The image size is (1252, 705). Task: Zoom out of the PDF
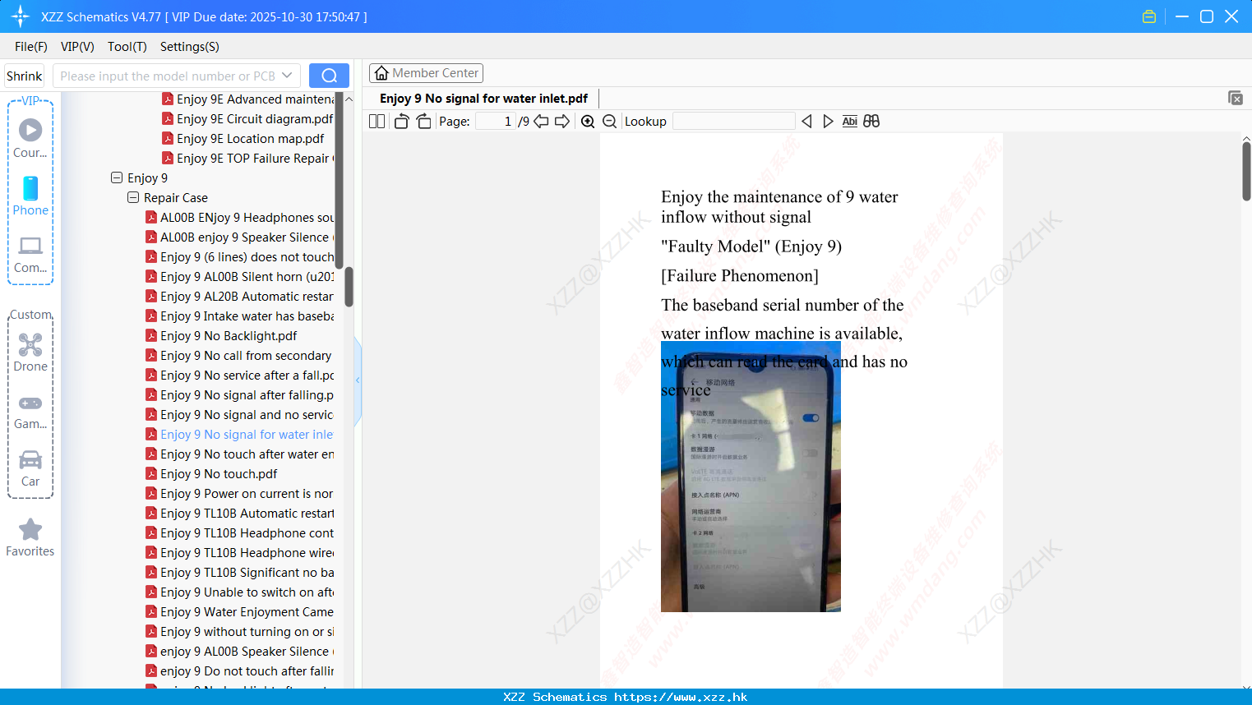(610, 122)
